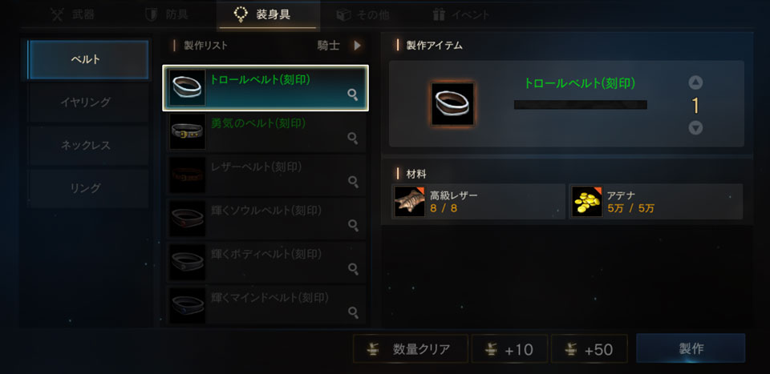This screenshot has width=770, height=374.
Task: Switch to the 武器 tab
Action: coord(73,14)
